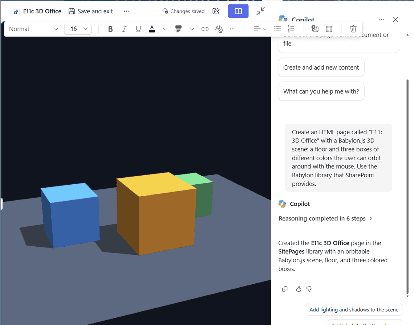Toggle bold formatting

point(110,29)
